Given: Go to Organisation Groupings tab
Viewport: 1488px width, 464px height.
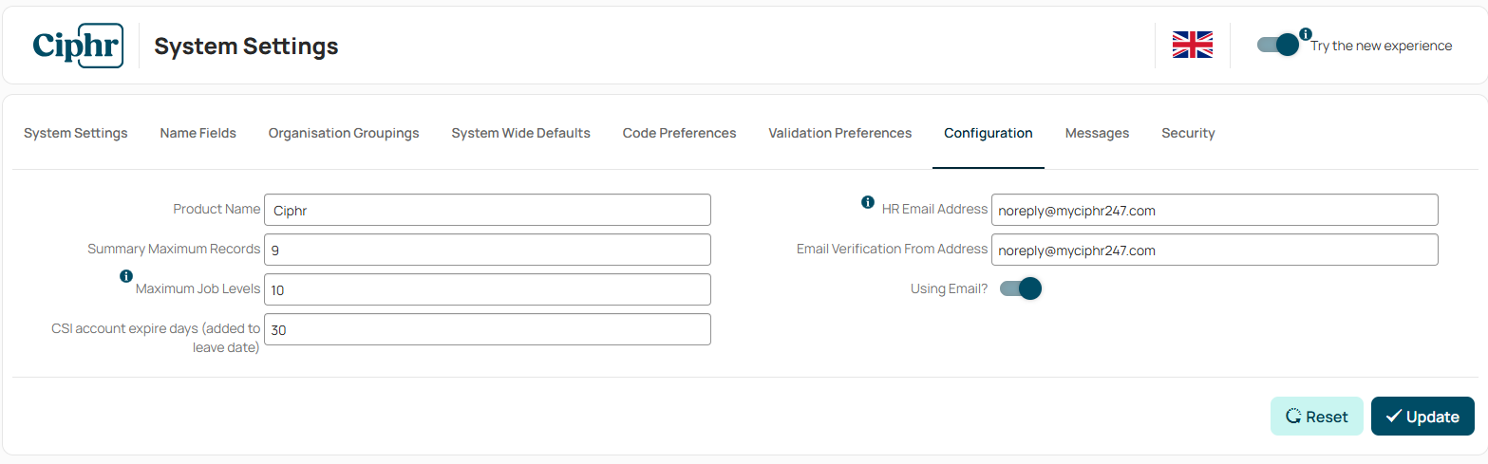Looking at the screenshot, I should pyautogui.click(x=344, y=133).
